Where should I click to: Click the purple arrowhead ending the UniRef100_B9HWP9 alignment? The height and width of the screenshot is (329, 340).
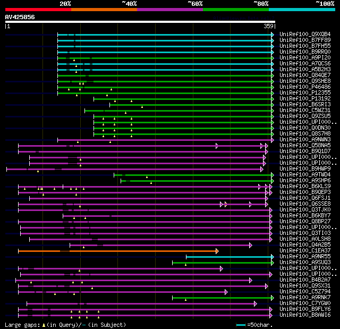[262, 169]
